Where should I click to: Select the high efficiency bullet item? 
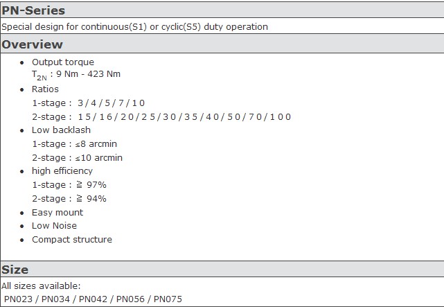(62, 171)
